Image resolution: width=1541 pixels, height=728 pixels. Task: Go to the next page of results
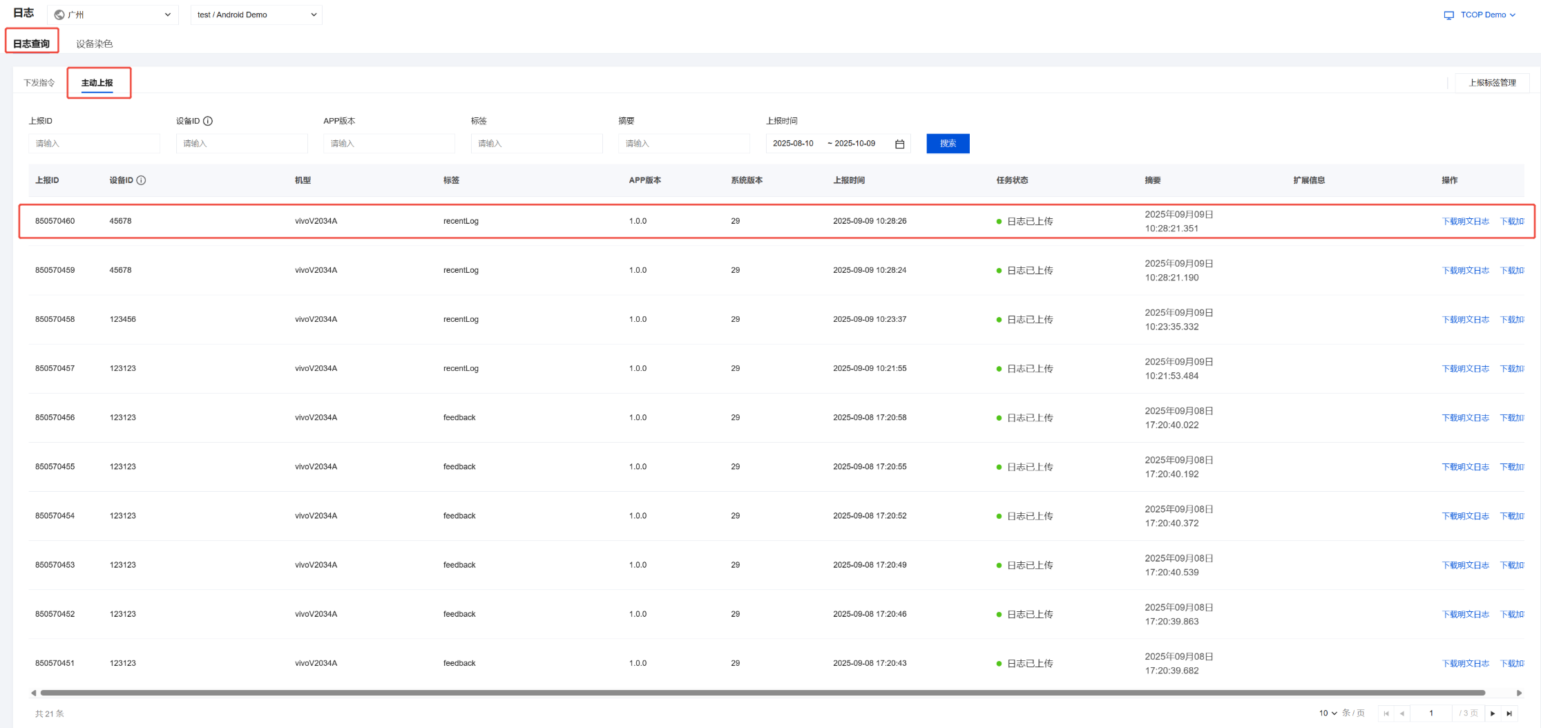[1493, 713]
